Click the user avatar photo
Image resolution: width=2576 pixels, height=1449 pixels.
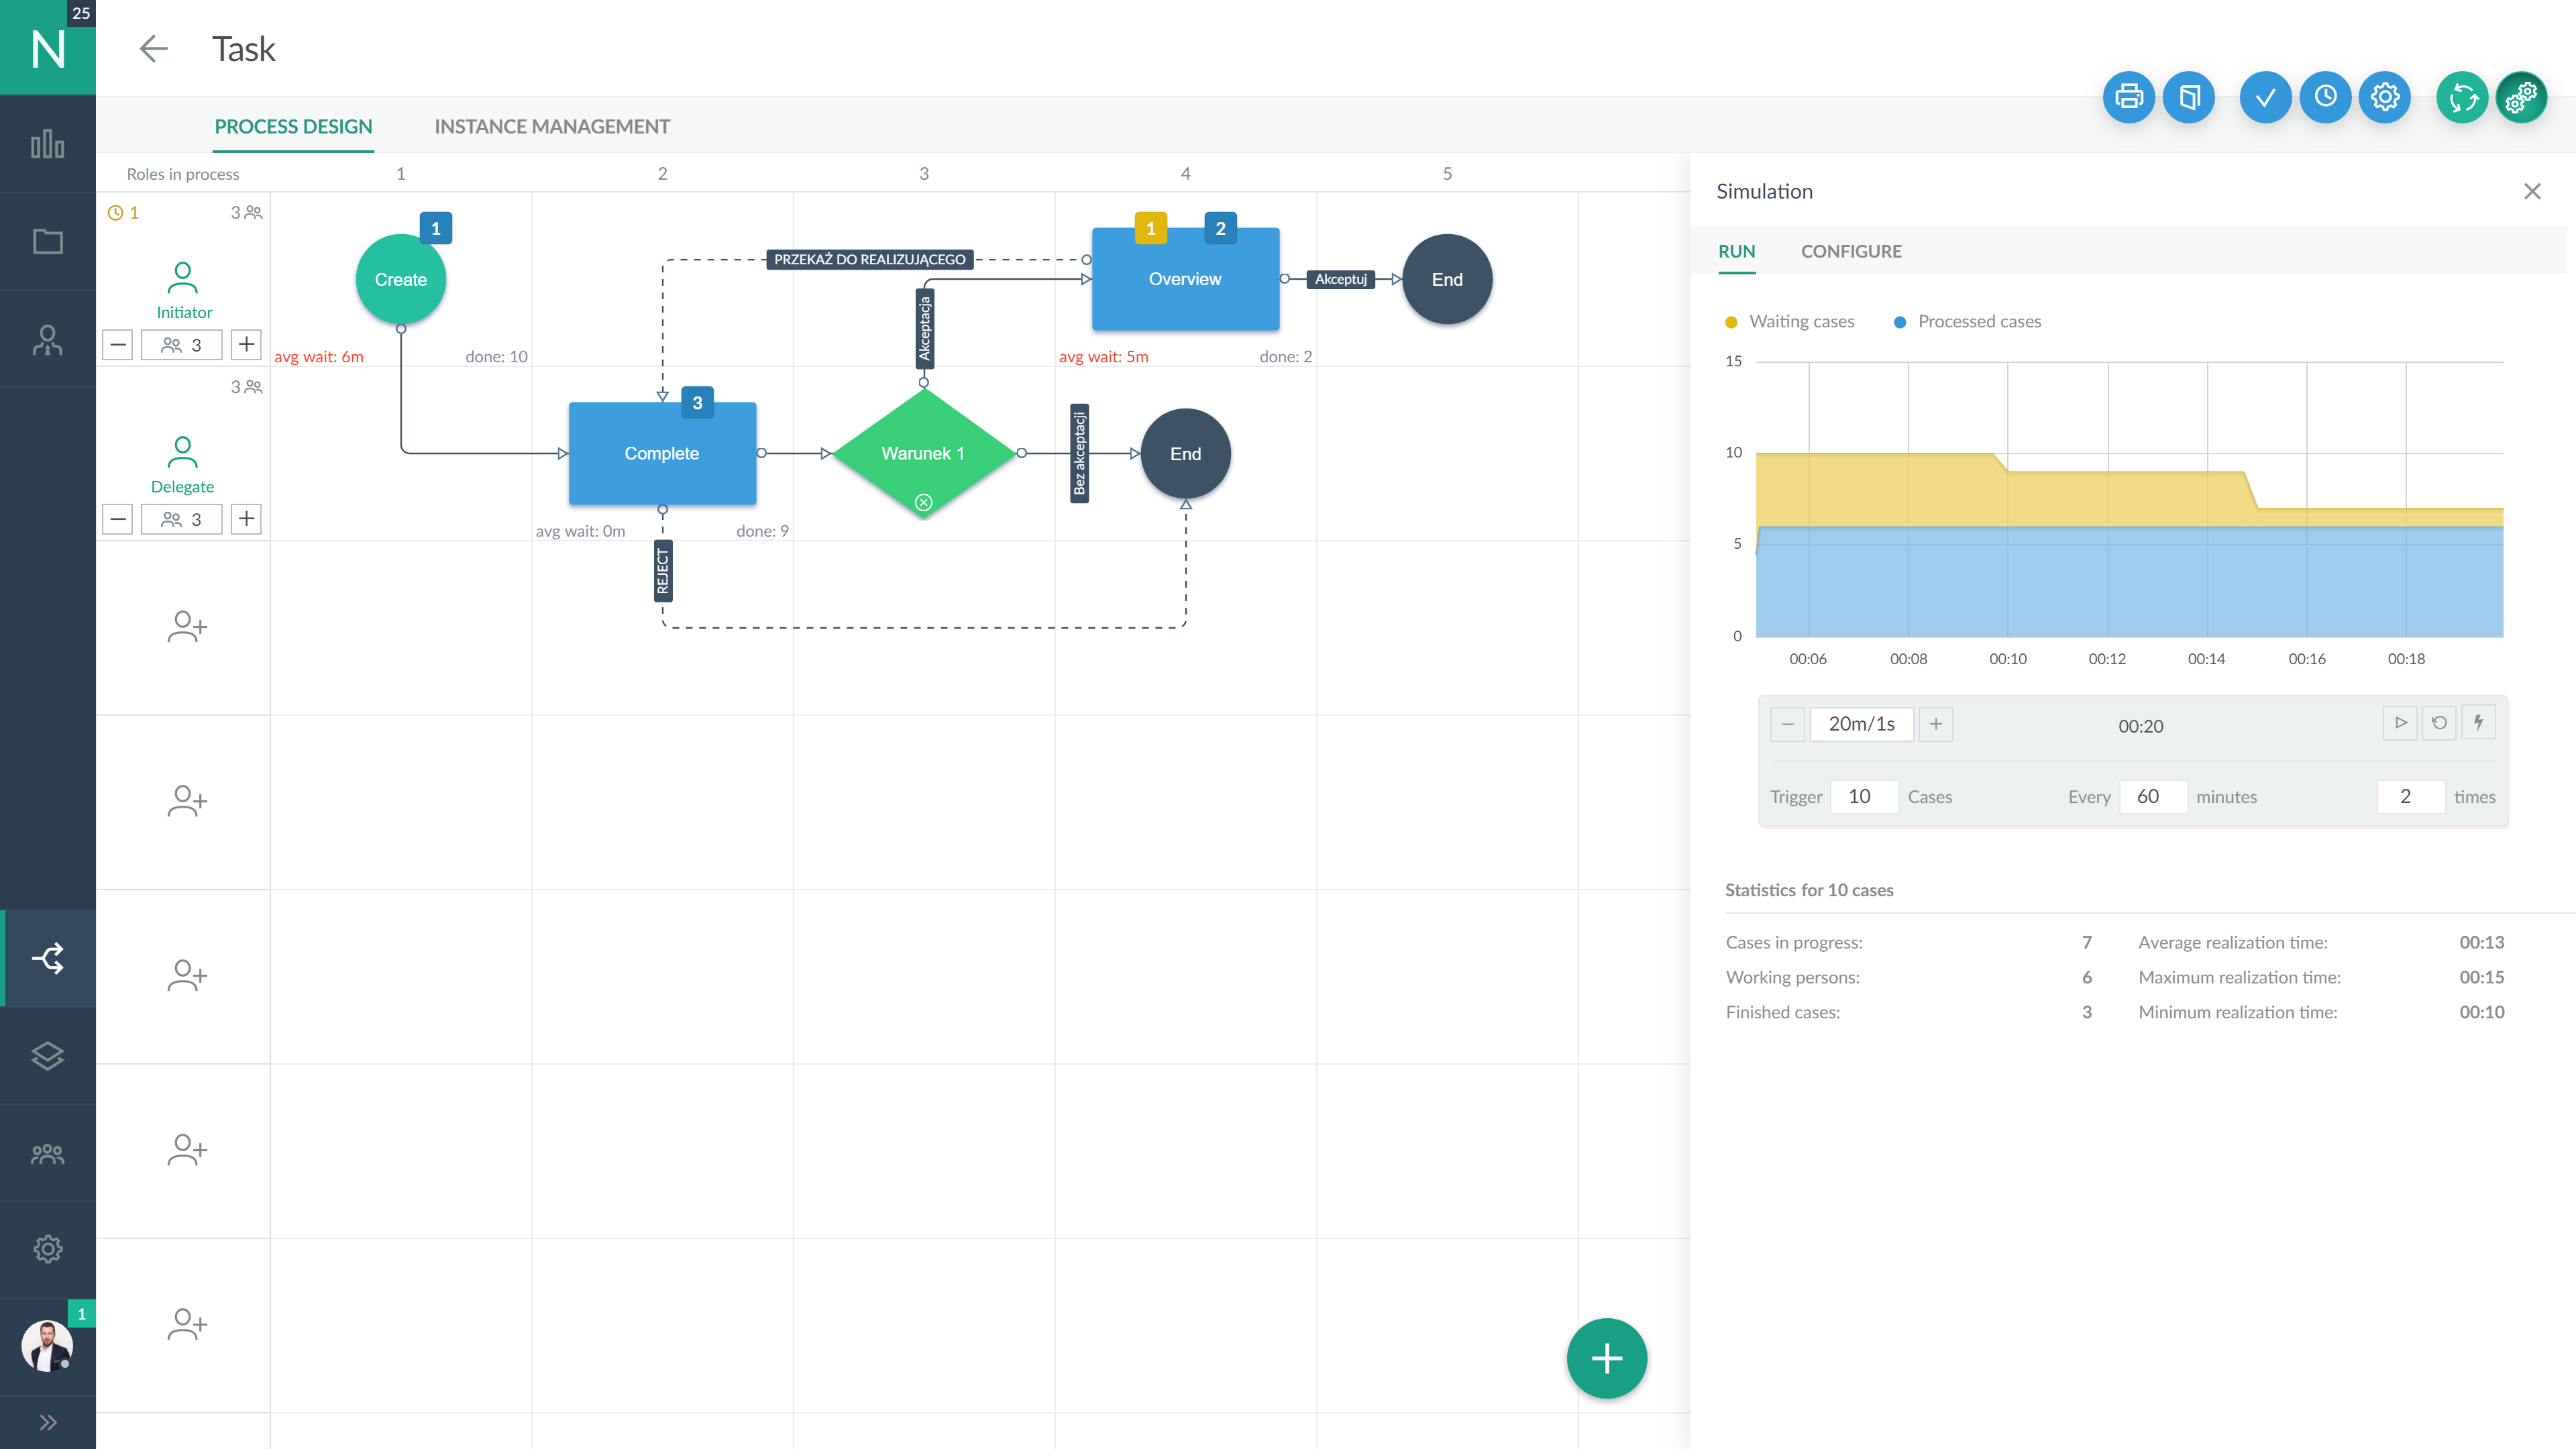(x=47, y=1346)
